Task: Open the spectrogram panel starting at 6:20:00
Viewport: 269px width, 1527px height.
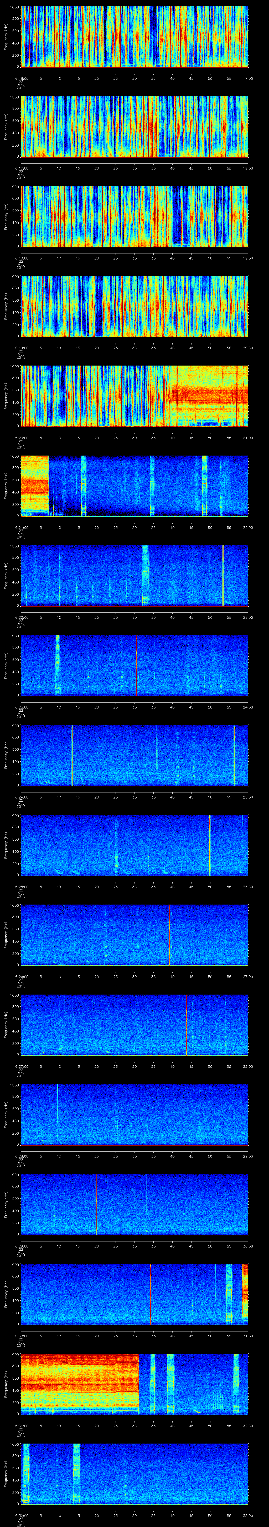Action: 134,396
